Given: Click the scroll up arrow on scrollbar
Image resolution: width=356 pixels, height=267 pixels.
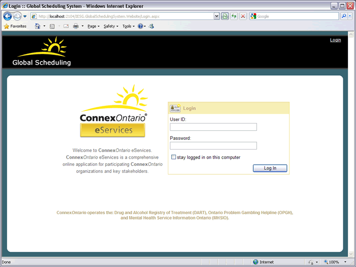Looking at the screenshot, I should (351, 35).
